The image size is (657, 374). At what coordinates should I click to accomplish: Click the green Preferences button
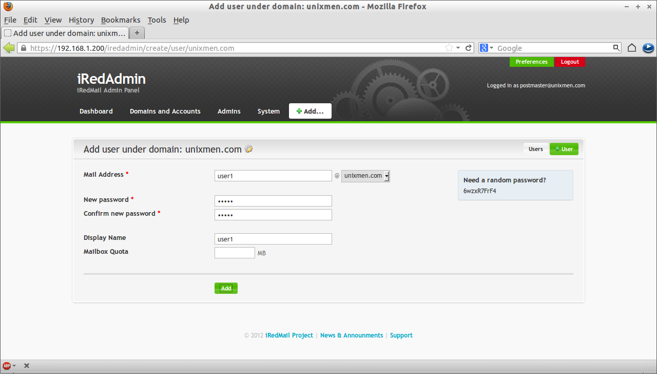[x=532, y=62]
